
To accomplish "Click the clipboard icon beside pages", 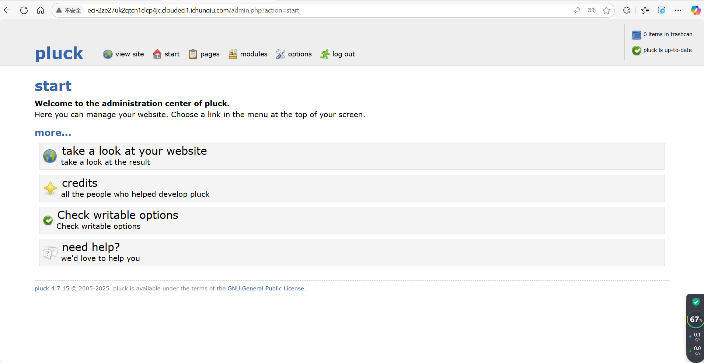I will [193, 54].
